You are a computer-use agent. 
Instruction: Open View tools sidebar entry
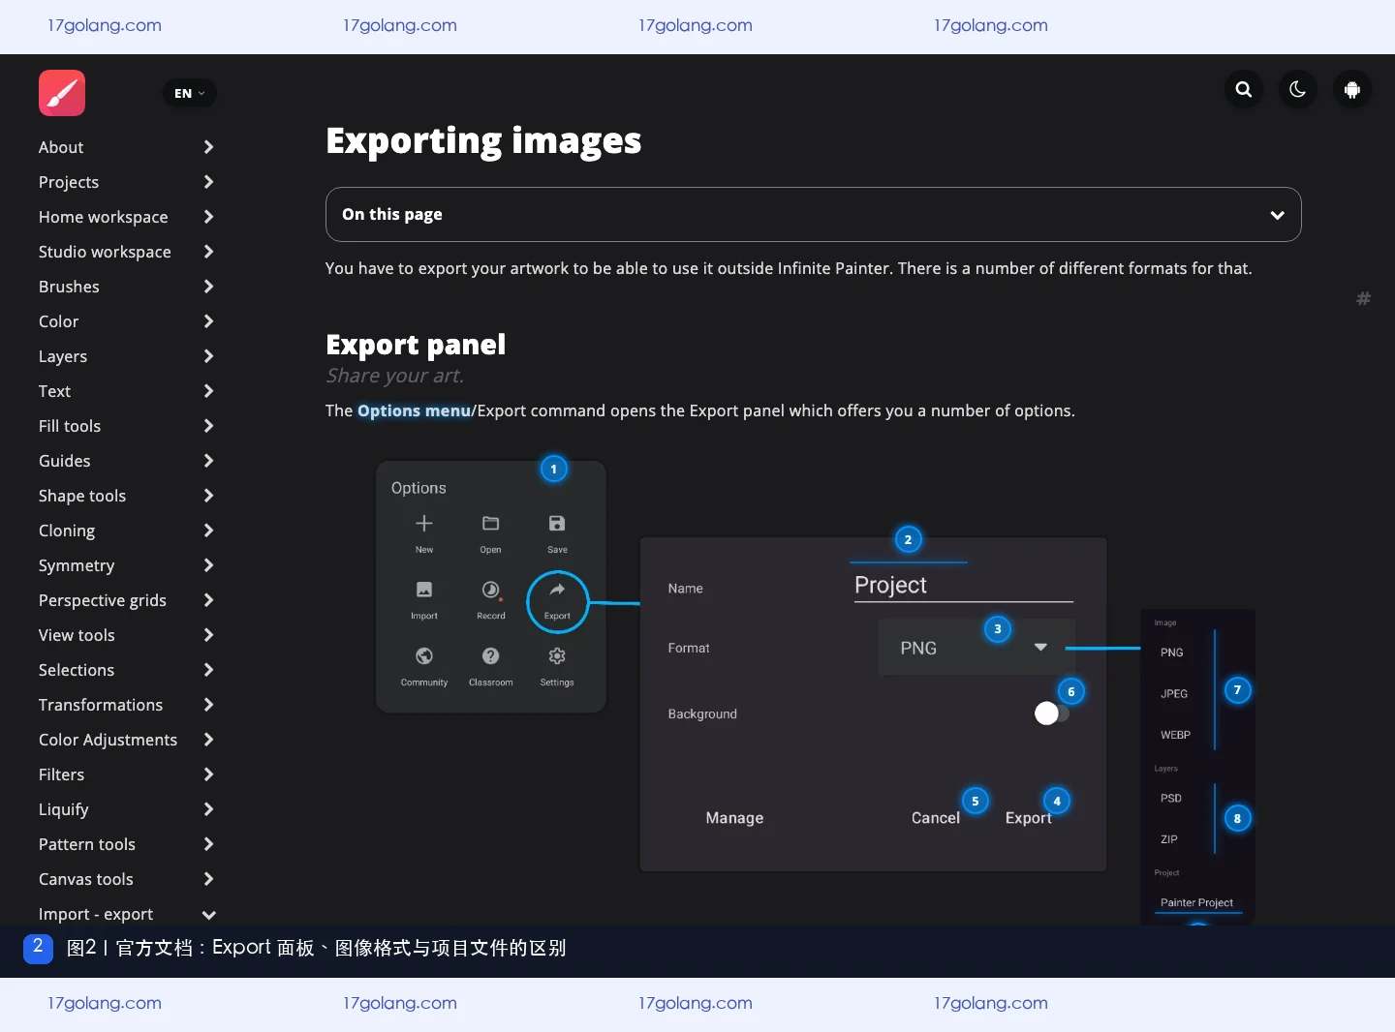[x=77, y=635]
